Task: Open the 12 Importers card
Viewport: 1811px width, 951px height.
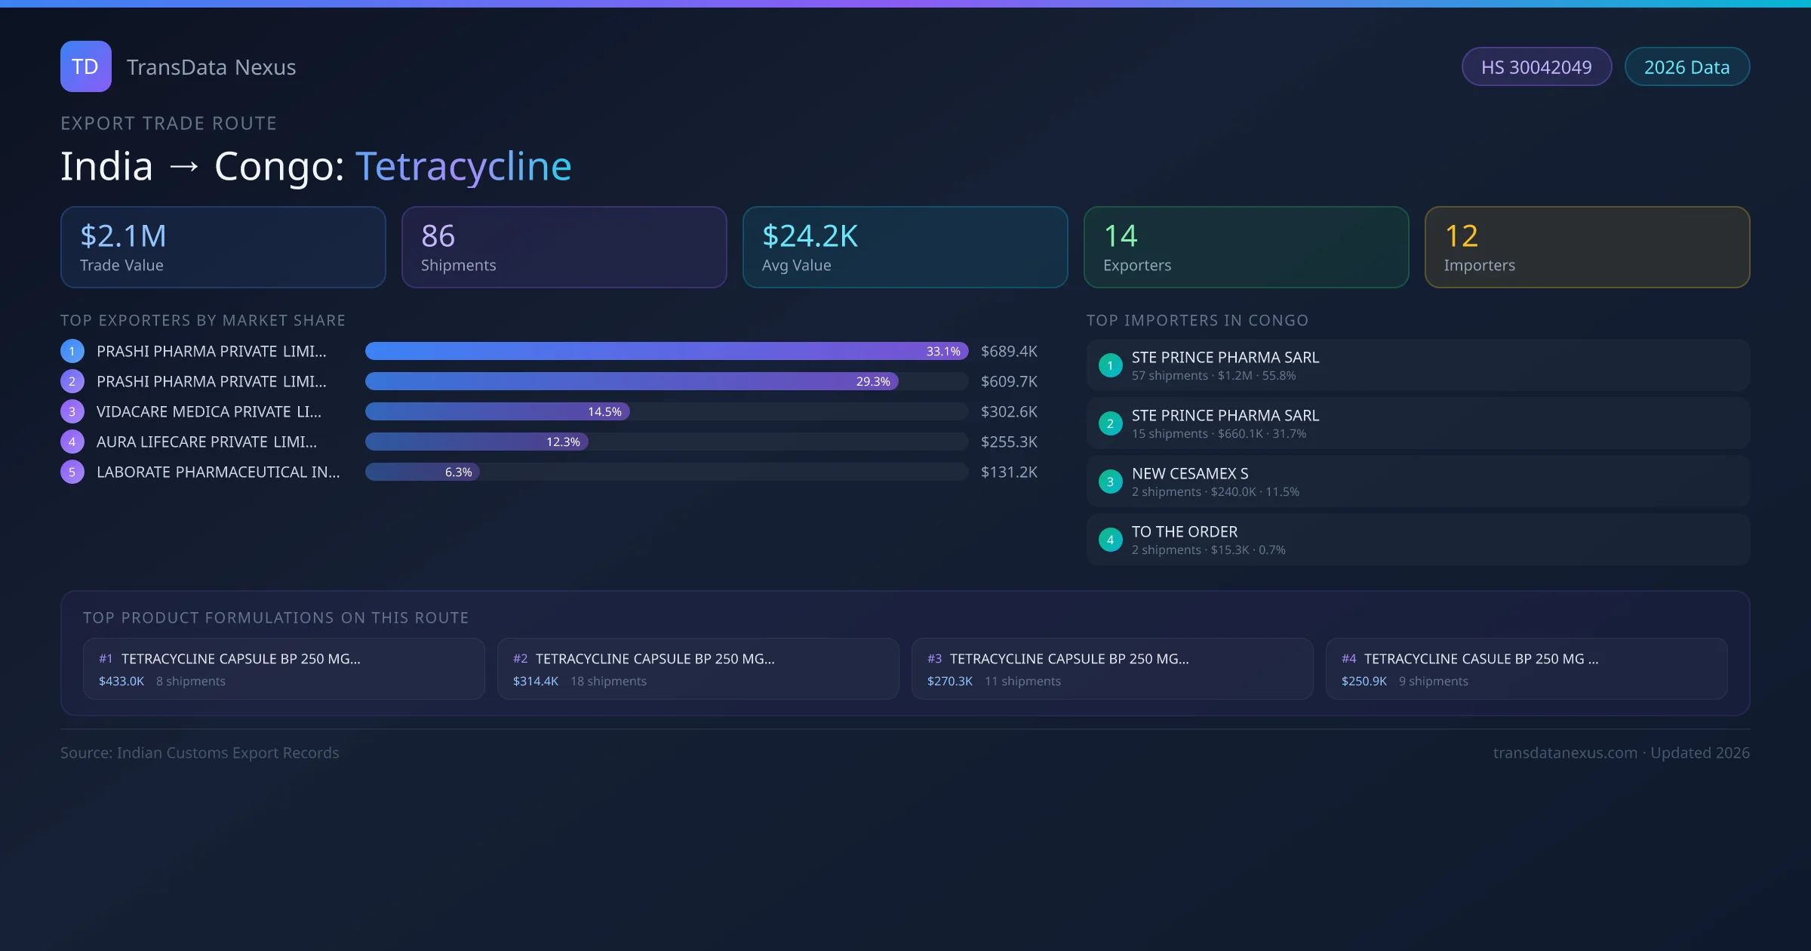Action: click(x=1587, y=248)
